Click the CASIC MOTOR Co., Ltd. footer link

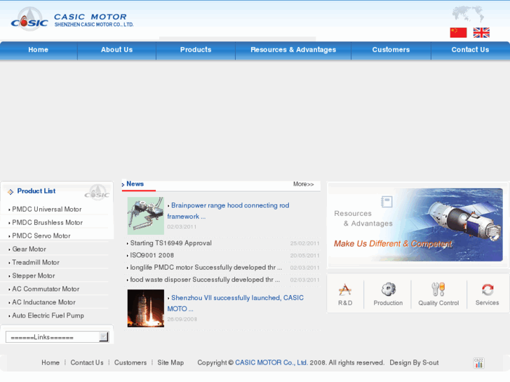271,362
